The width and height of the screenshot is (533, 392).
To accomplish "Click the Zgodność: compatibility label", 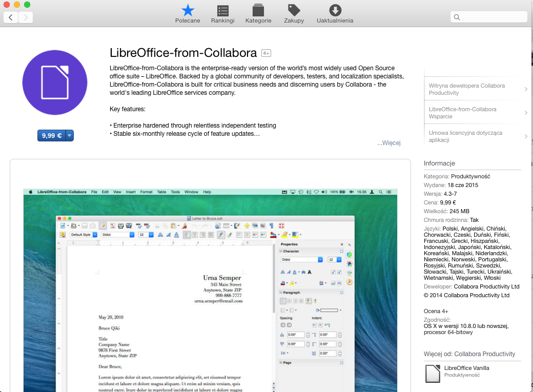I will [x=437, y=320].
